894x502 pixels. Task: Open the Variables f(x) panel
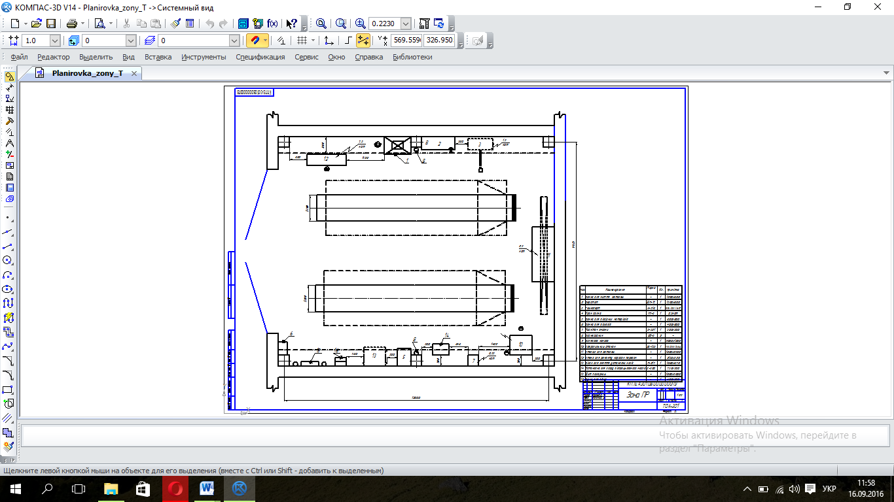[272, 24]
